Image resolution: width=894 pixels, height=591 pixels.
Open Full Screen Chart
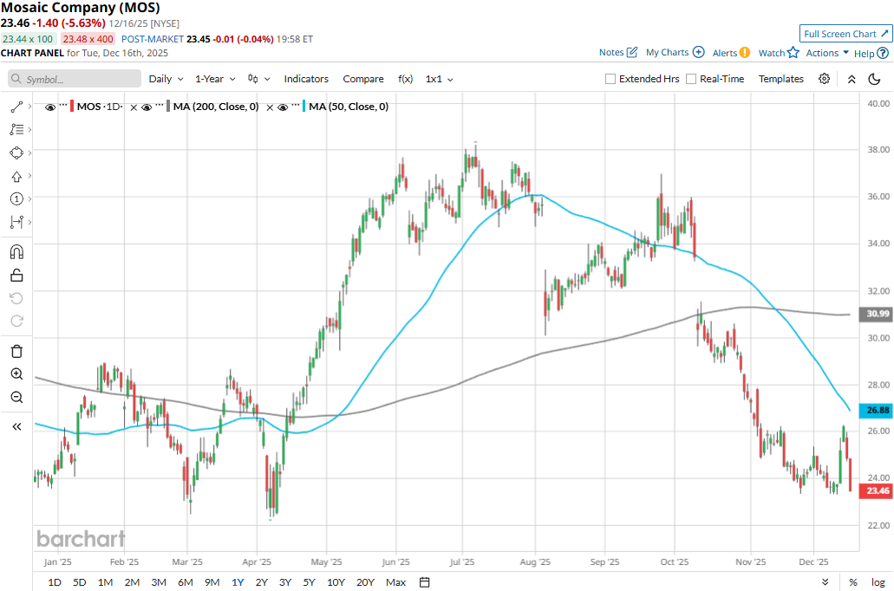[x=845, y=34]
